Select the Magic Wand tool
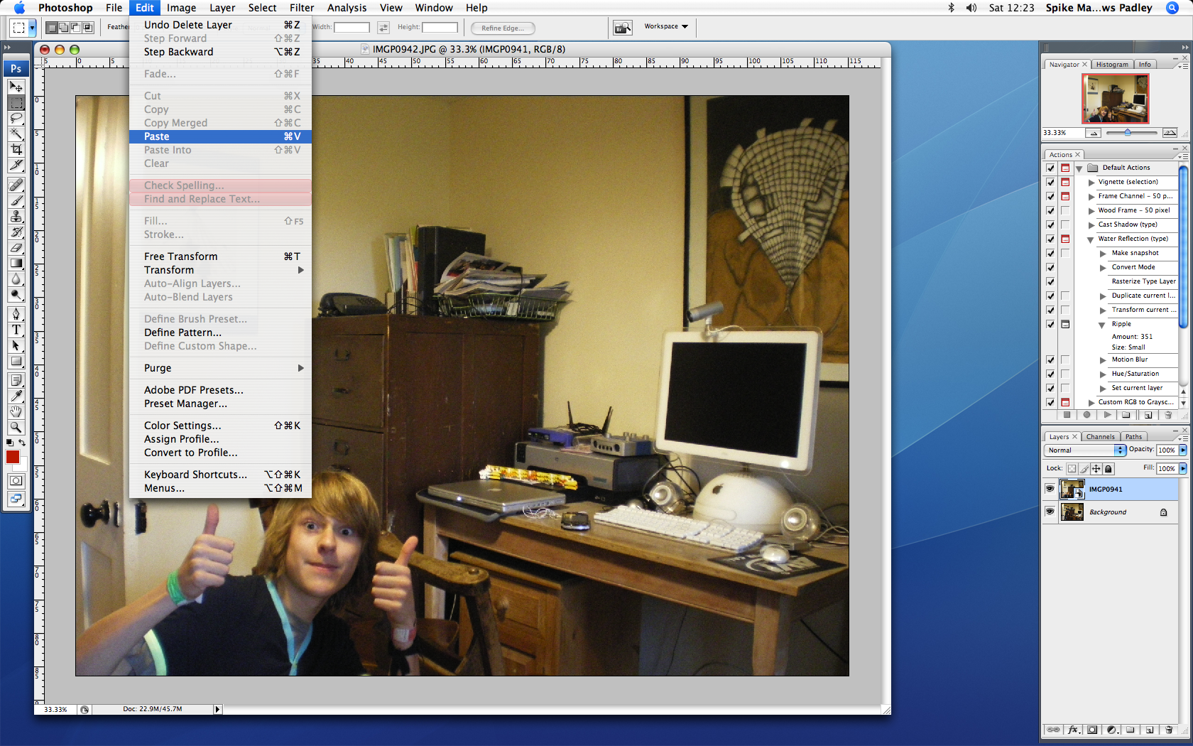Screen dimensions: 1193x746 pos(16,134)
